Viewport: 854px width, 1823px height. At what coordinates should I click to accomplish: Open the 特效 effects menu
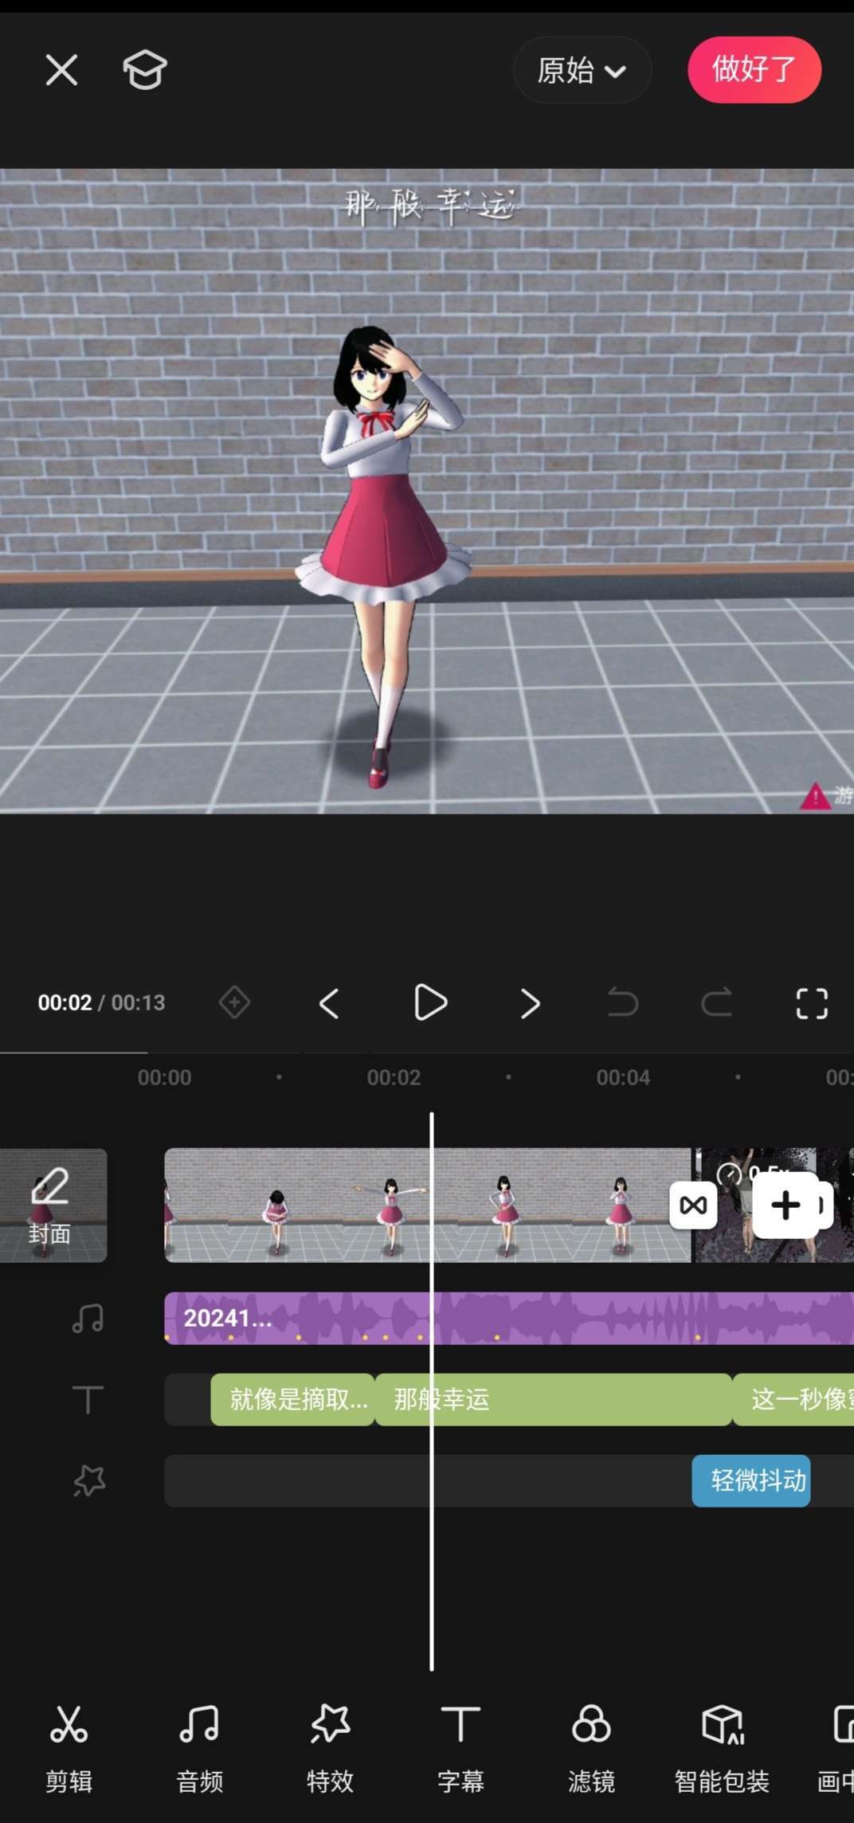(330, 1747)
